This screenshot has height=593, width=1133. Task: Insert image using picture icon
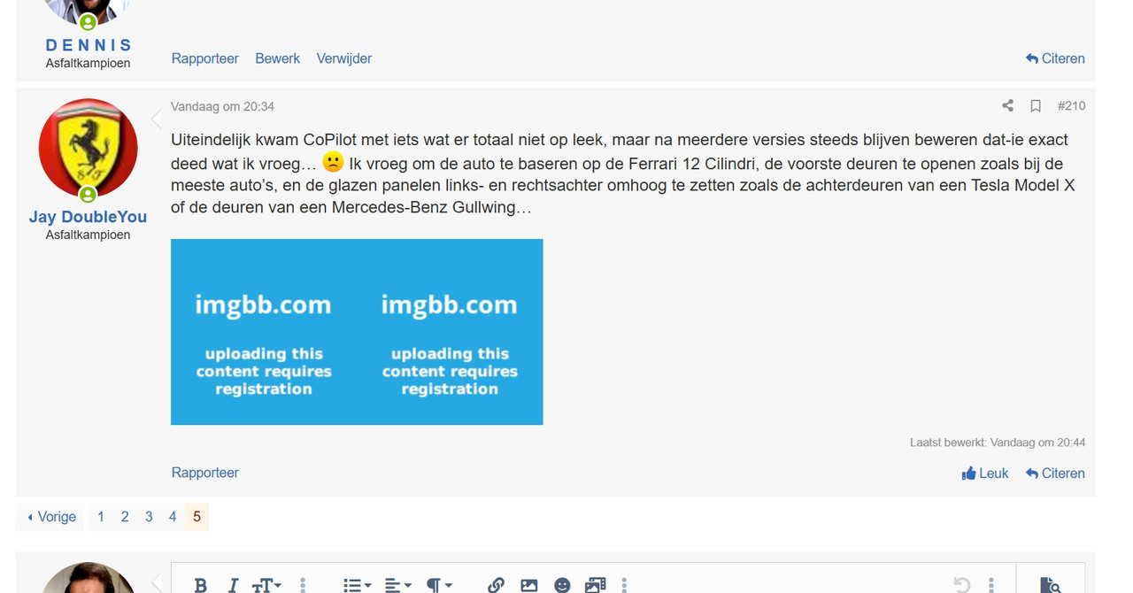(x=529, y=585)
